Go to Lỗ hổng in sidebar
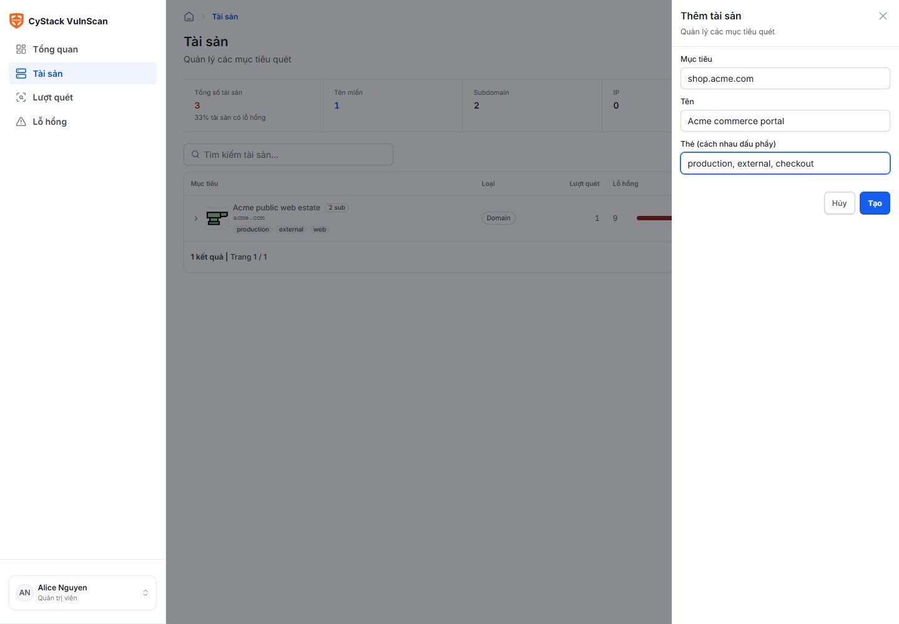The height and width of the screenshot is (624, 899). coord(82,122)
